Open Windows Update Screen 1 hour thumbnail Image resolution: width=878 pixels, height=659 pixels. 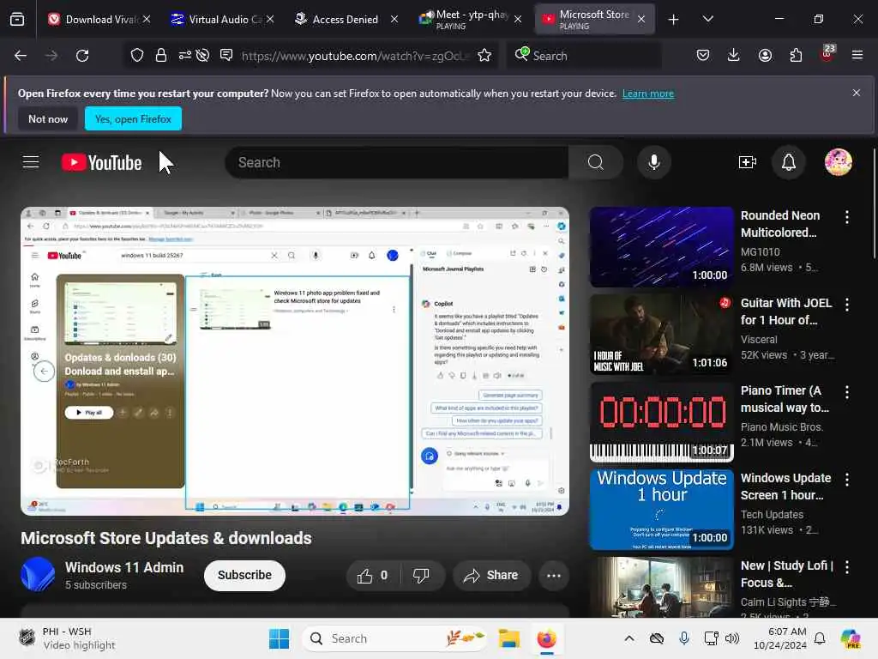click(661, 510)
